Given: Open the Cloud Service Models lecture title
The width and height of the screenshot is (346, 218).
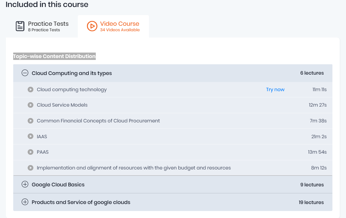Looking at the screenshot, I should point(62,105).
